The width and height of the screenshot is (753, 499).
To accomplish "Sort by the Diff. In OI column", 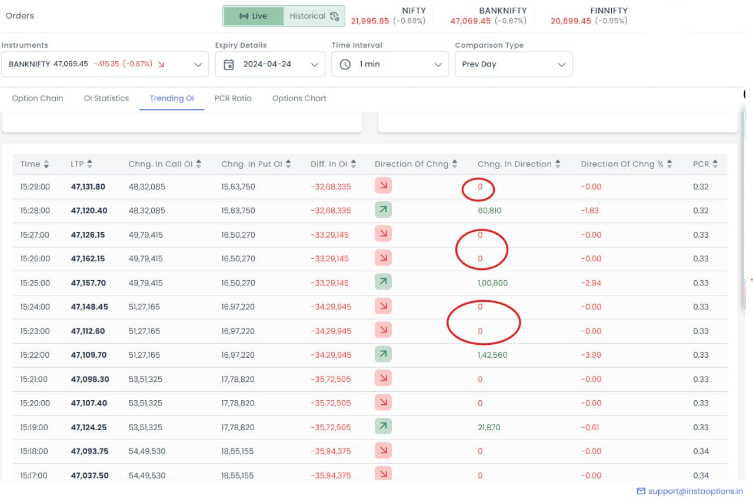I will point(354,164).
